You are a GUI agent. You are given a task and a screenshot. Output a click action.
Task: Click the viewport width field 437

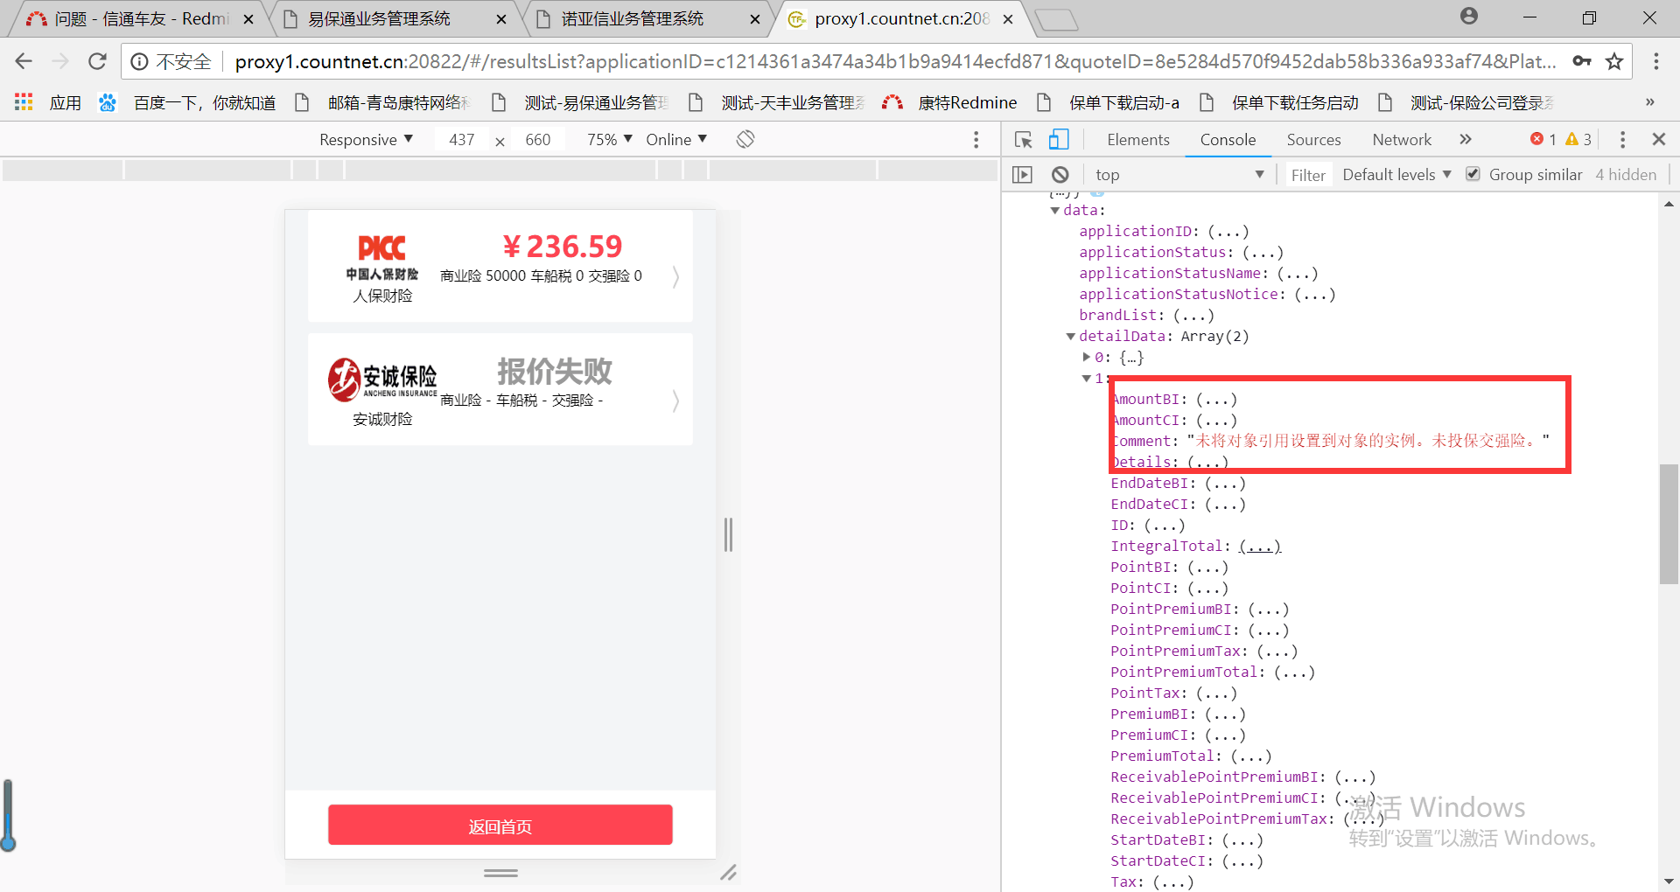[462, 140]
